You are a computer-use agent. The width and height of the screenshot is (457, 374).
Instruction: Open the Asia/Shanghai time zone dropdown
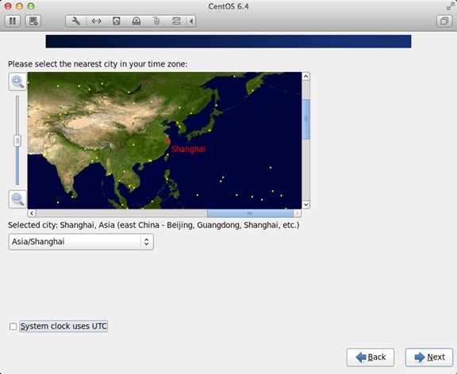[81, 242]
